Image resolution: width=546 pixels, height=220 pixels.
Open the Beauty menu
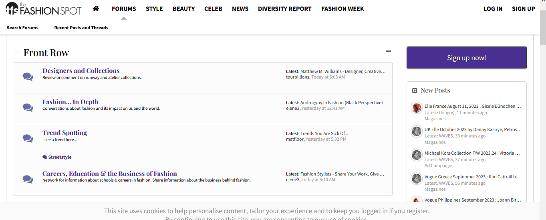(184, 9)
